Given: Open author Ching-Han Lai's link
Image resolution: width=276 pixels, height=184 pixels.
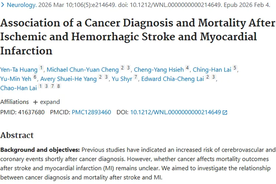Looking at the screenshot, I should (212, 69).
